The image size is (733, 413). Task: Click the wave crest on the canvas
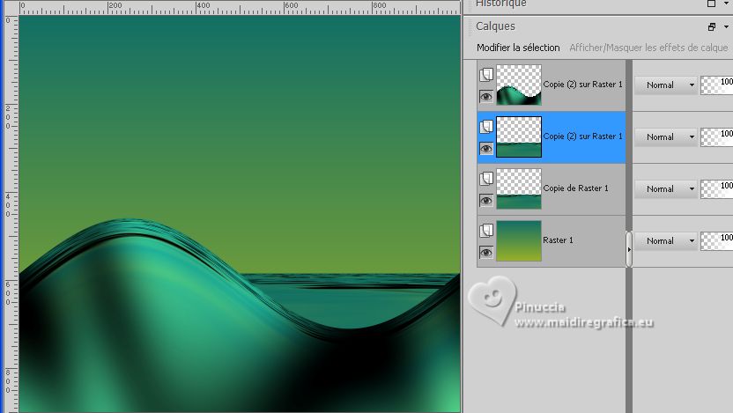(x=129, y=227)
